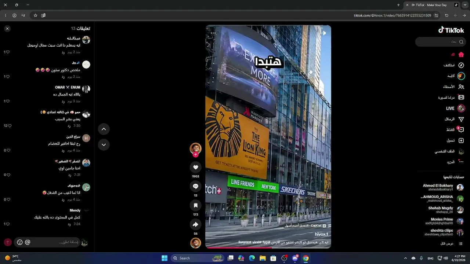This screenshot has height=264, width=470.
Task: Open Messages (الرسائل) paper-plane icon
Action: click(x=461, y=119)
